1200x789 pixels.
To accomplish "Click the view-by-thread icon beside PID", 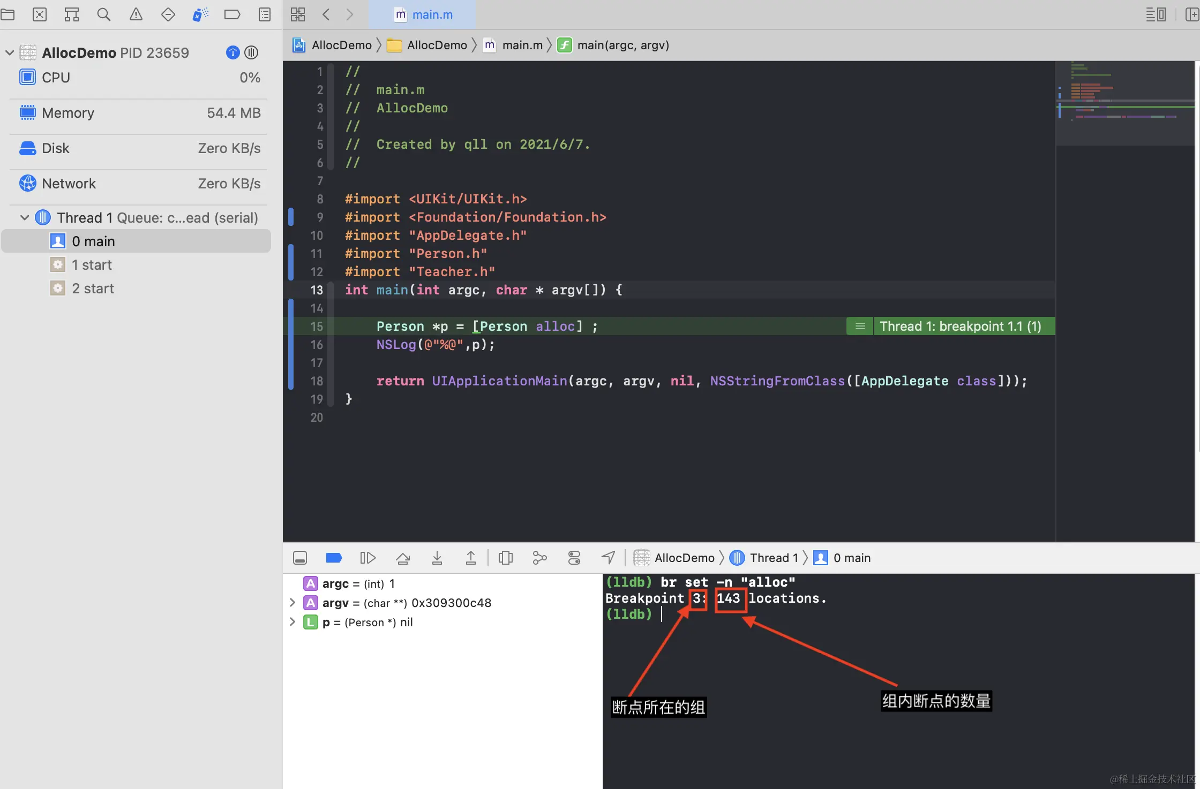I will pos(251,52).
